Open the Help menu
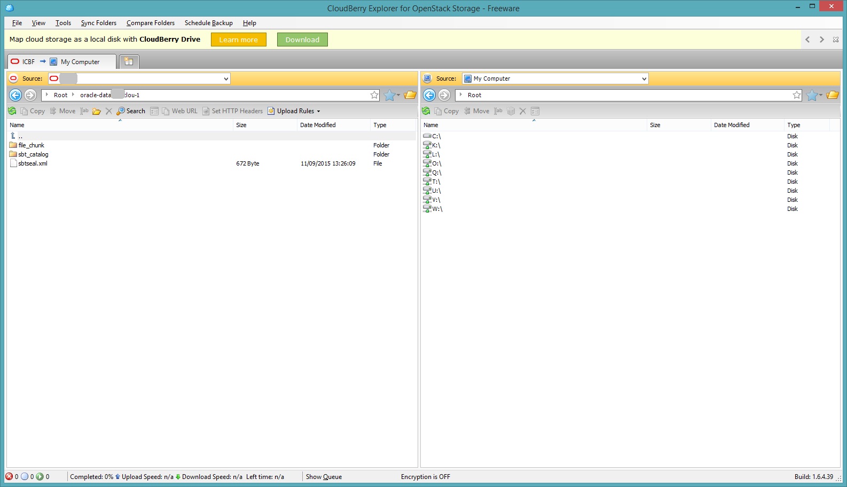 click(249, 23)
